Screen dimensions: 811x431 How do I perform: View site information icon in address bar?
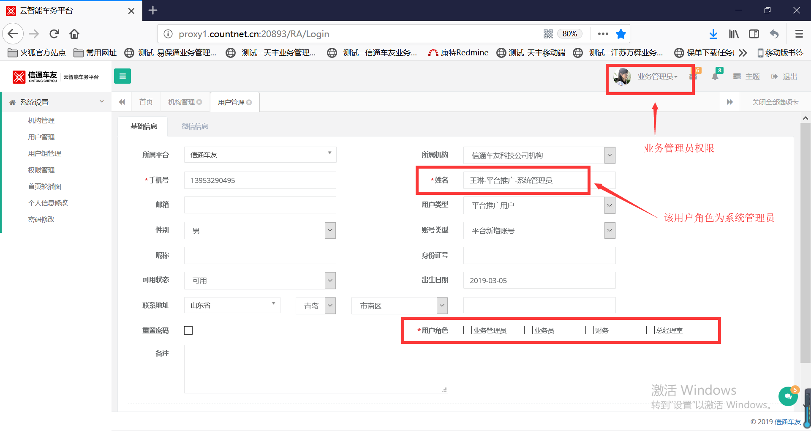click(168, 34)
